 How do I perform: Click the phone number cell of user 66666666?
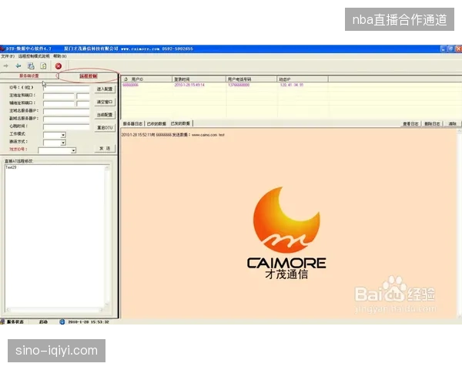coord(239,85)
